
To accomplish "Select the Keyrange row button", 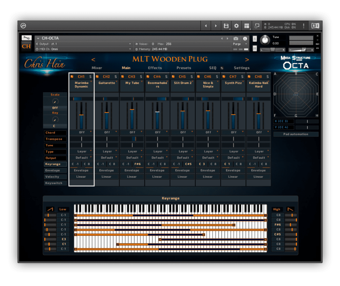I will [x=55, y=164].
